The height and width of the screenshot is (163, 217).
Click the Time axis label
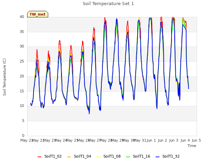(x=192, y=146)
